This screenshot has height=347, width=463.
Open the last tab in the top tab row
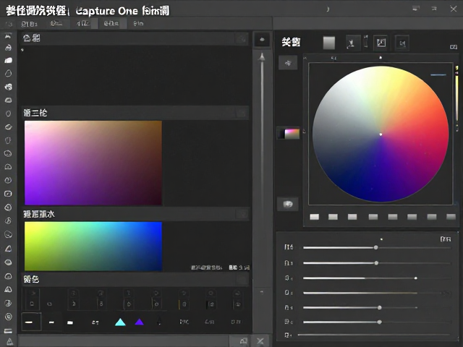(x=138, y=24)
